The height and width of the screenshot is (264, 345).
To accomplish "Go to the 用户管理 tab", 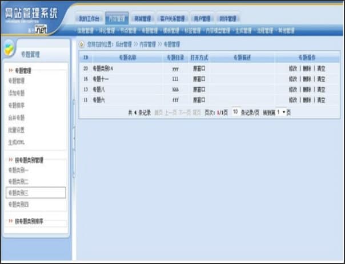I will tap(202, 18).
